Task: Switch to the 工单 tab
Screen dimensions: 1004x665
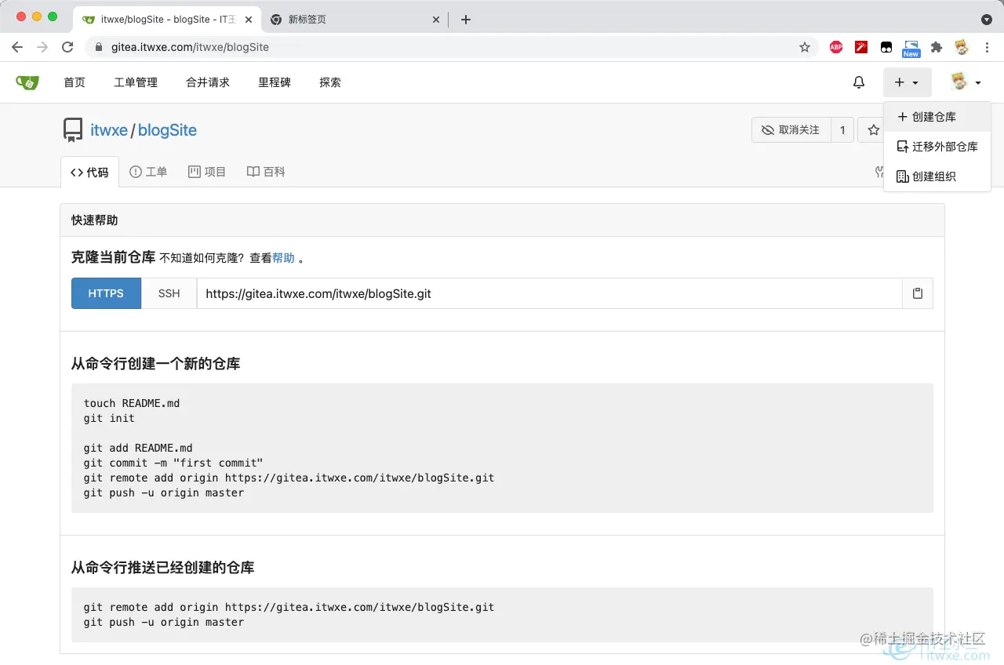Action: [148, 171]
